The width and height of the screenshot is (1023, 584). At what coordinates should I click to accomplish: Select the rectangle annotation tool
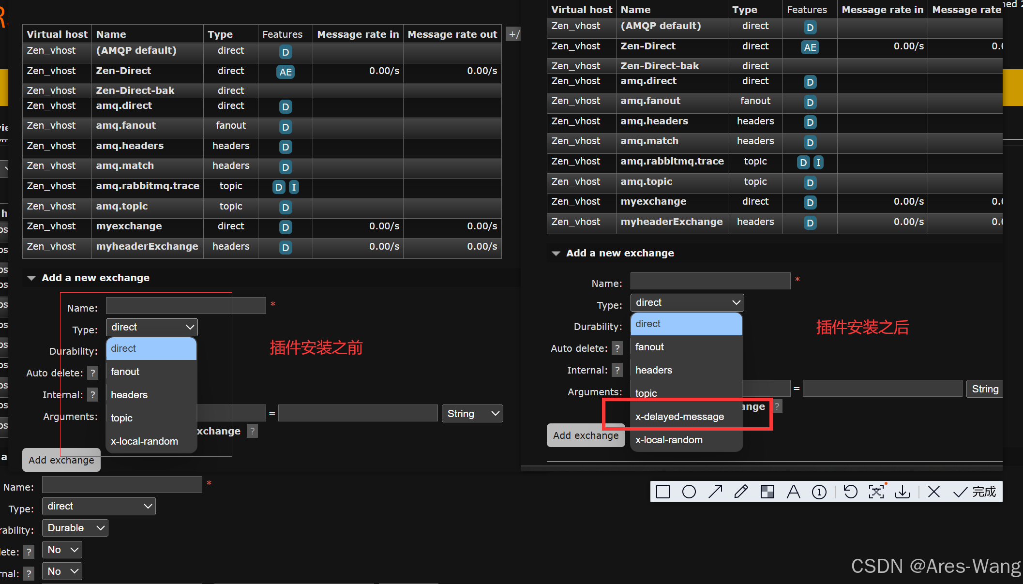coord(663,492)
